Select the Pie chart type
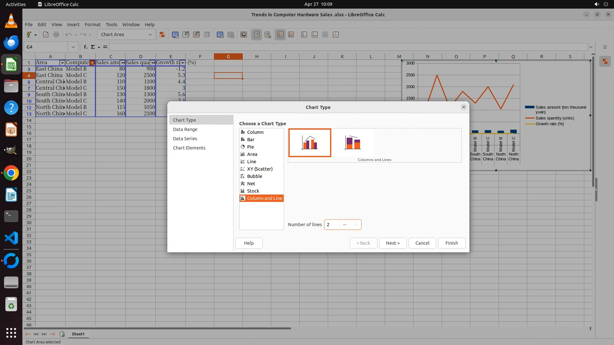The image size is (614, 345). (x=250, y=147)
